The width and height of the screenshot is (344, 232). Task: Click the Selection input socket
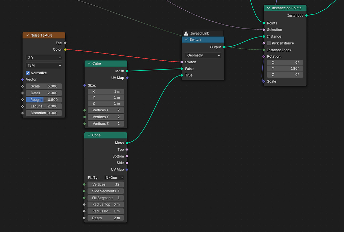pyautogui.click(x=264, y=30)
